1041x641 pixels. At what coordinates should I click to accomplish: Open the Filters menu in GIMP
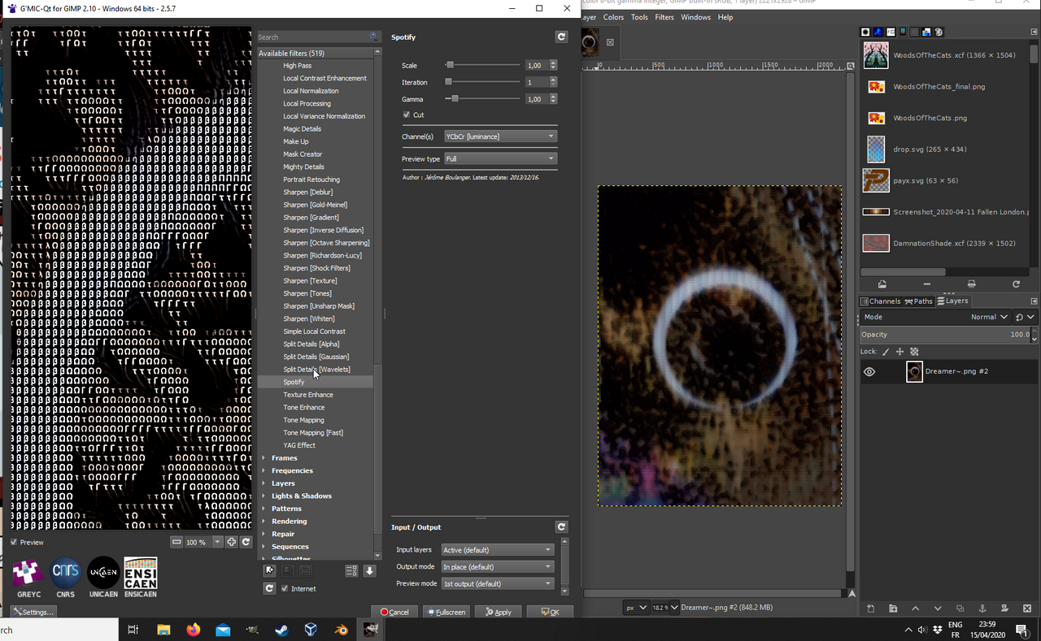tap(664, 17)
